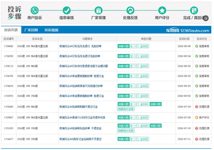Click the 处理反馈 arrow step icon
214x150 pixels.
click(x=130, y=10)
